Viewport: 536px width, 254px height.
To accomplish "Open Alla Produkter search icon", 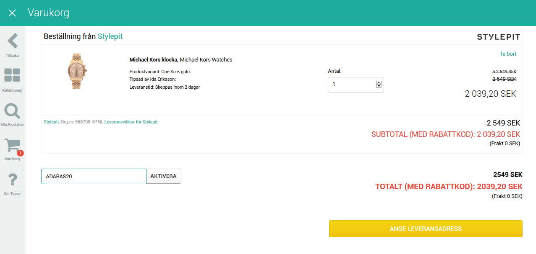I will click(x=12, y=111).
